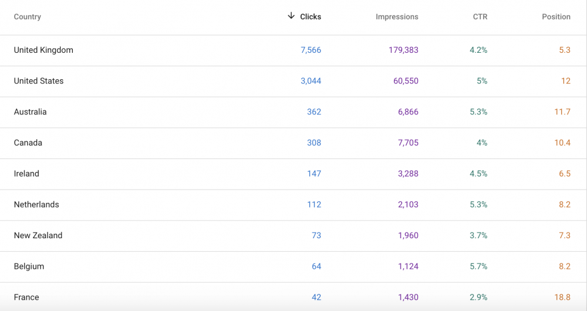
Task: Click the Country column header
Action: 28,17
